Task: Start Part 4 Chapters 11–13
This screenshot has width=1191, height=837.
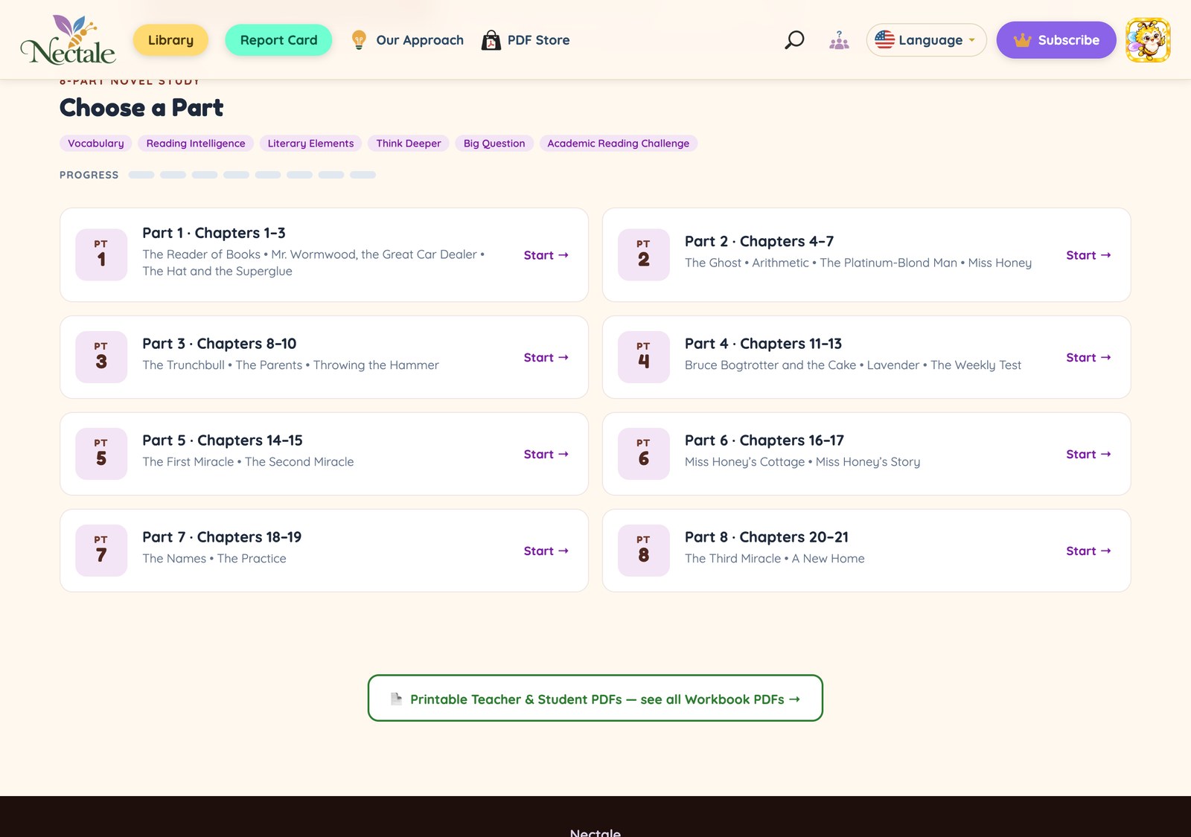Action: [x=1088, y=358]
